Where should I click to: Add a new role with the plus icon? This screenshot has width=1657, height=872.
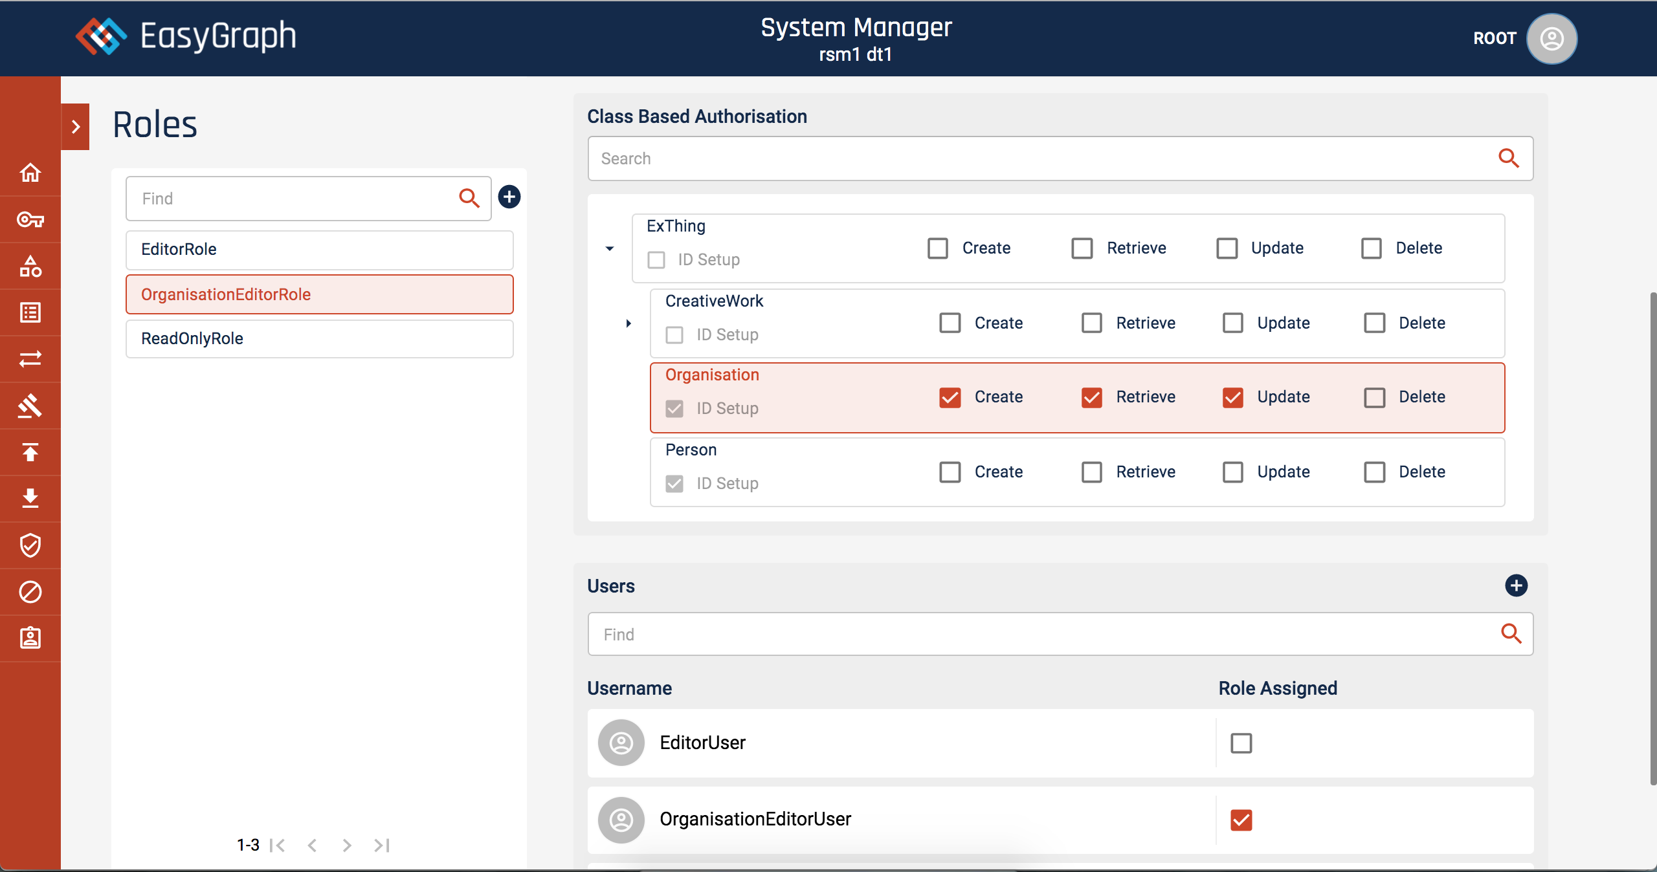509,197
